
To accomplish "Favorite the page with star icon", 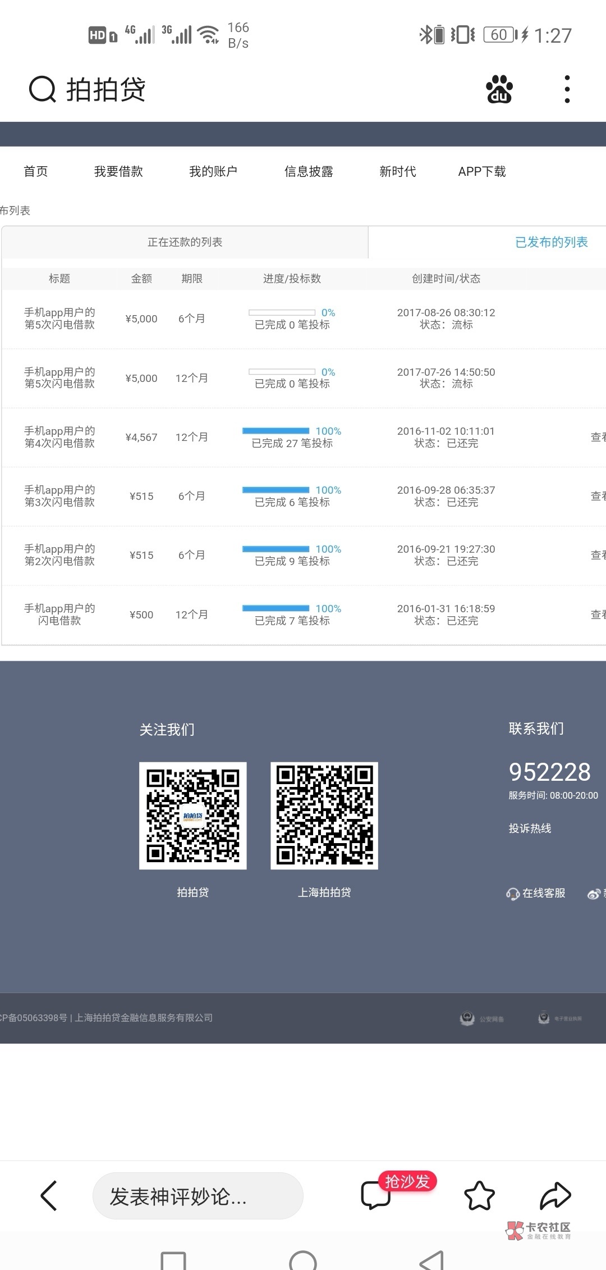I will point(479,1195).
